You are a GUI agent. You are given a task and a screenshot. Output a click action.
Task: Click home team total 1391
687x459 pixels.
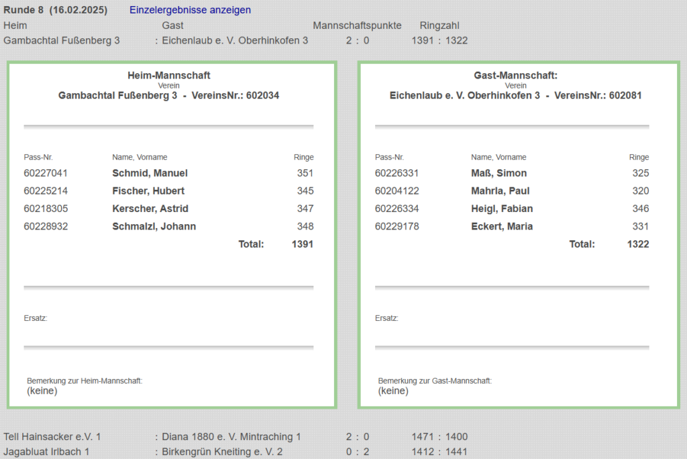(302, 244)
